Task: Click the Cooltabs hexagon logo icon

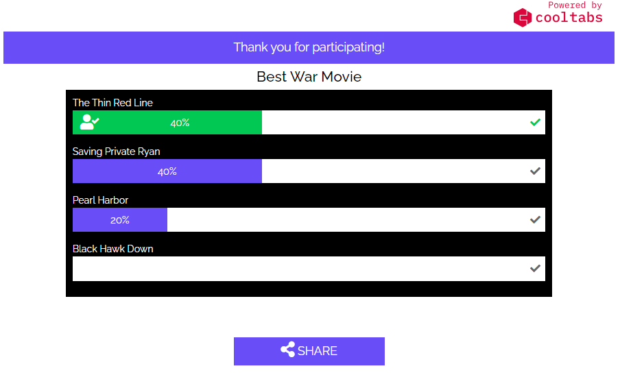Action: coord(523,17)
